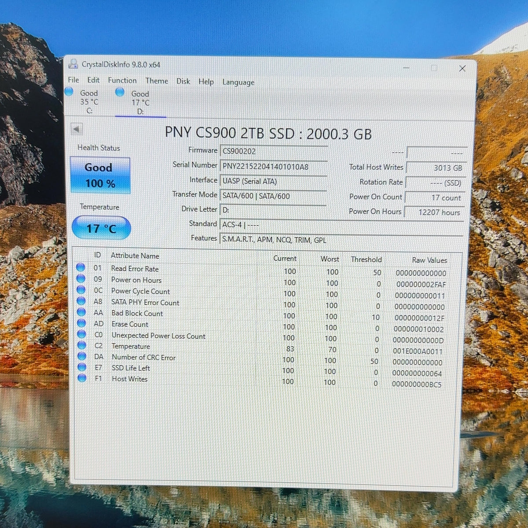Click the Threshold column header
The image size is (528, 528).
pyautogui.click(x=366, y=259)
